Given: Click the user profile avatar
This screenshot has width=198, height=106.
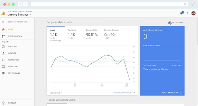Looking at the screenshot, I should (x=193, y=13).
